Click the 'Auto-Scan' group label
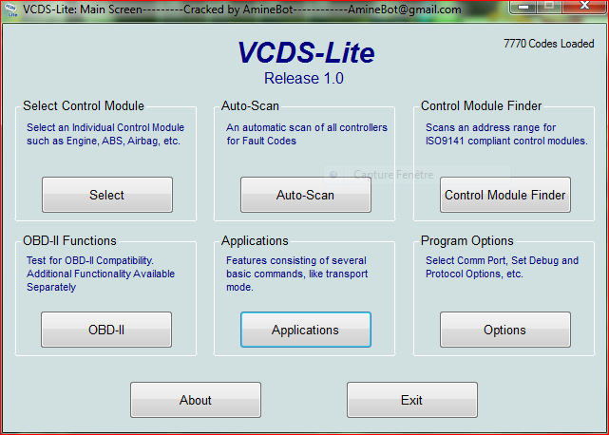609x435 pixels. click(250, 105)
